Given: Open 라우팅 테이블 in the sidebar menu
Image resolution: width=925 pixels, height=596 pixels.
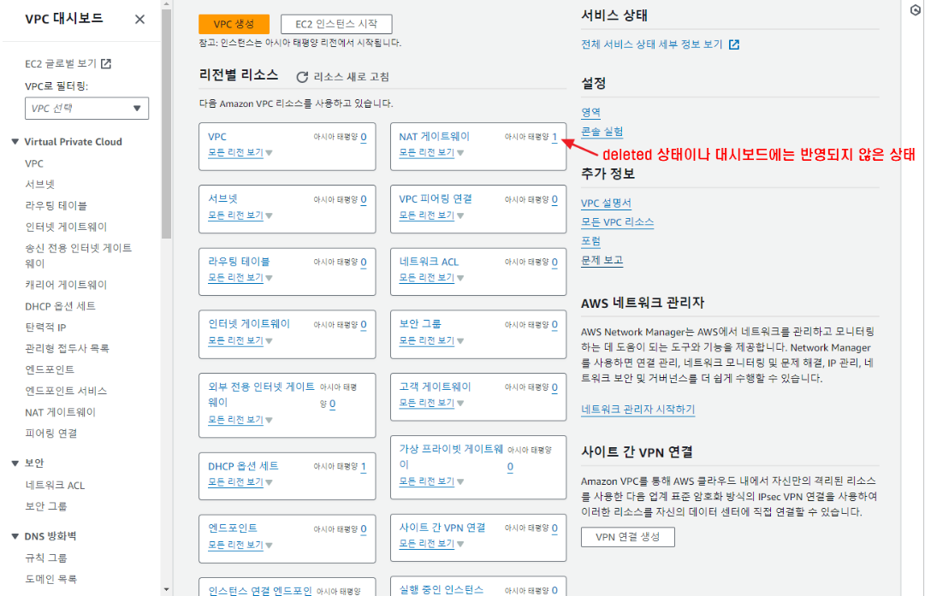Looking at the screenshot, I should (x=56, y=206).
